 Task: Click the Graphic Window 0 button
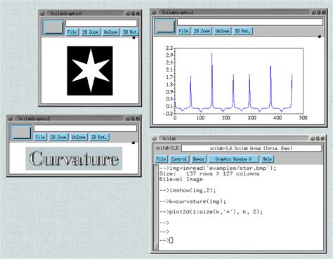click(234, 159)
